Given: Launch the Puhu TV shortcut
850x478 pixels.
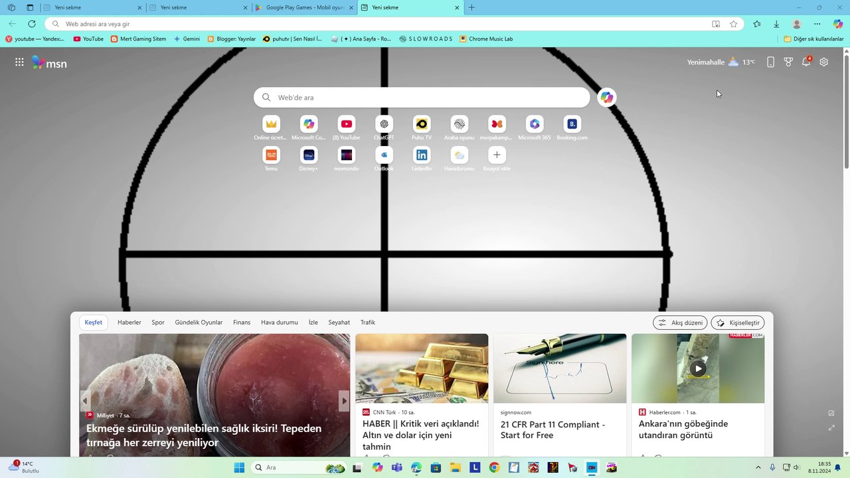Looking at the screenshot, I should click(x=422, y=123).
